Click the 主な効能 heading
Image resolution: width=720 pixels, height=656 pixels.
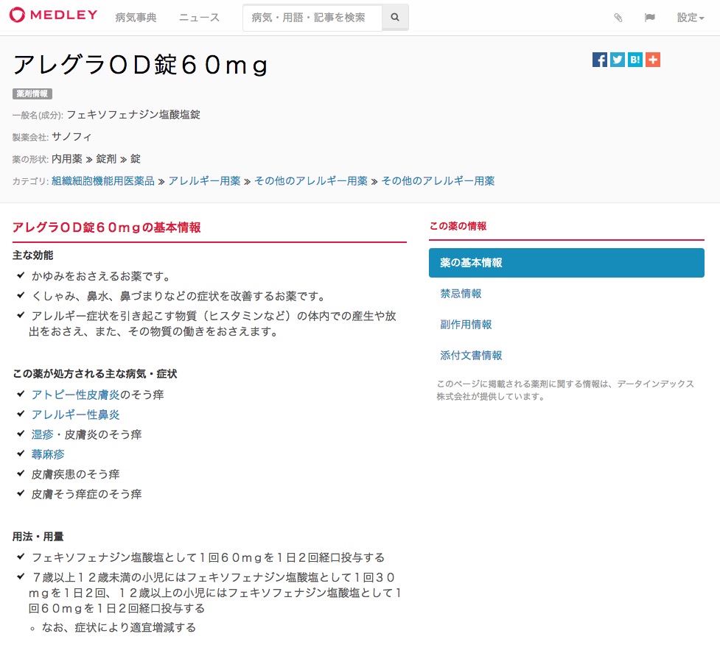32,255
